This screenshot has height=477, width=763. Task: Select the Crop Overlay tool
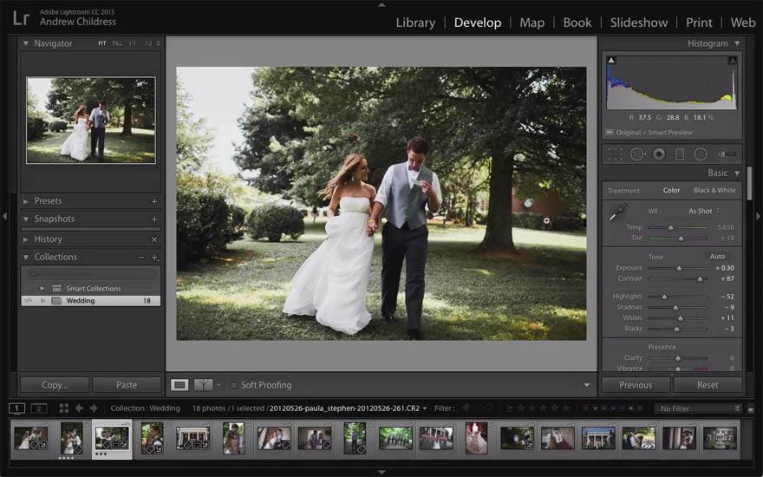click(x=616, y=154)
